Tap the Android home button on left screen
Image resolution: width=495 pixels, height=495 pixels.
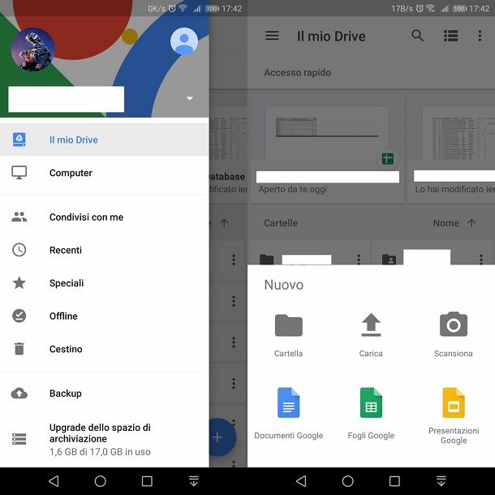(x=101, y=481)
